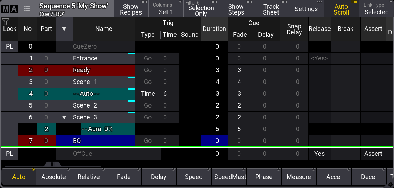
Task: Enable Track Sheet view
Action: (271, 9)
